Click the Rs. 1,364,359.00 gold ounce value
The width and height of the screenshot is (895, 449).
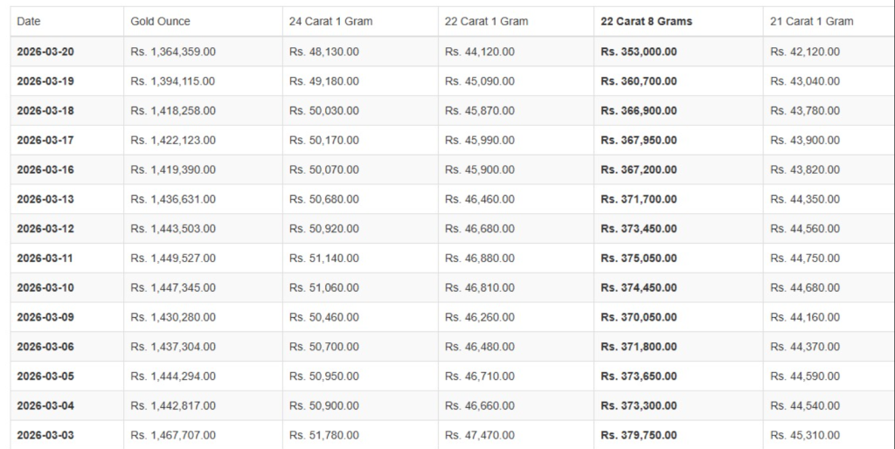(173, 52)
